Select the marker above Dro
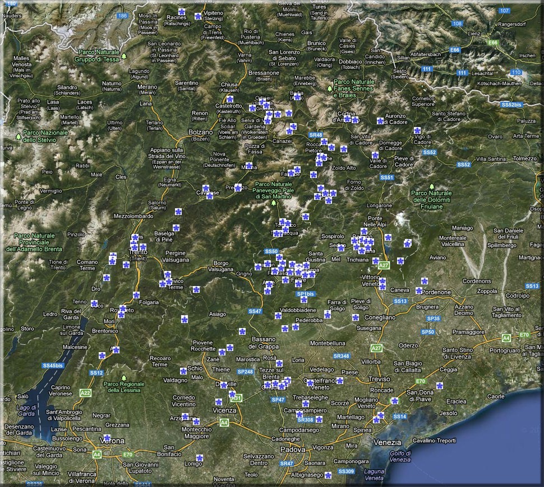The height and width of the screenshot is (487, 544). [x=107, y=278]
